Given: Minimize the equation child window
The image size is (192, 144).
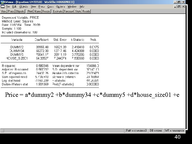Looking at the screenshot, I should [175, 6].
